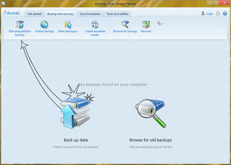Open help with the question mark icon
The width and height of the screenshot is (231, 165).
tap(225, 14)
